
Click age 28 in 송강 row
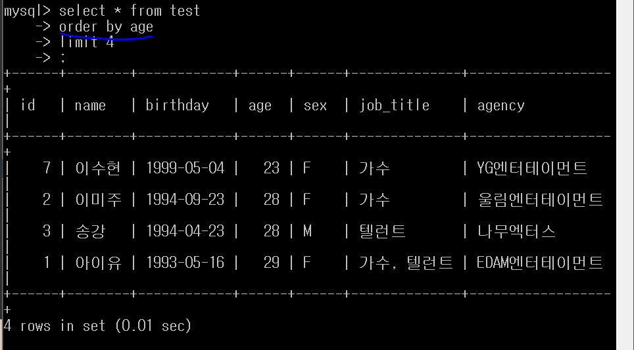[x=272, y=231]
